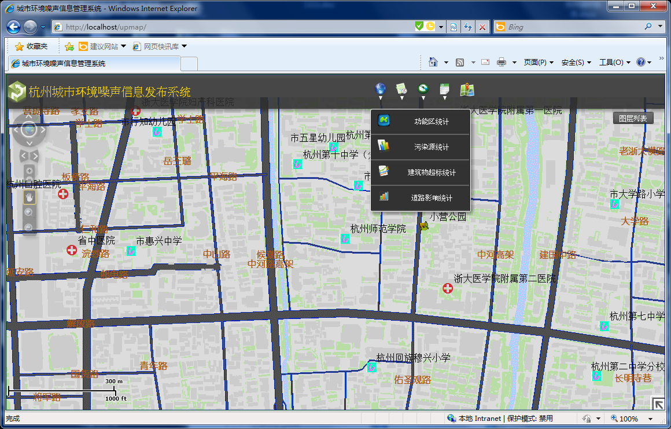Select the zoom-out magnifier tool
Image resolution: width=671 pixels, height=429 pixels.
pos(29,228)
